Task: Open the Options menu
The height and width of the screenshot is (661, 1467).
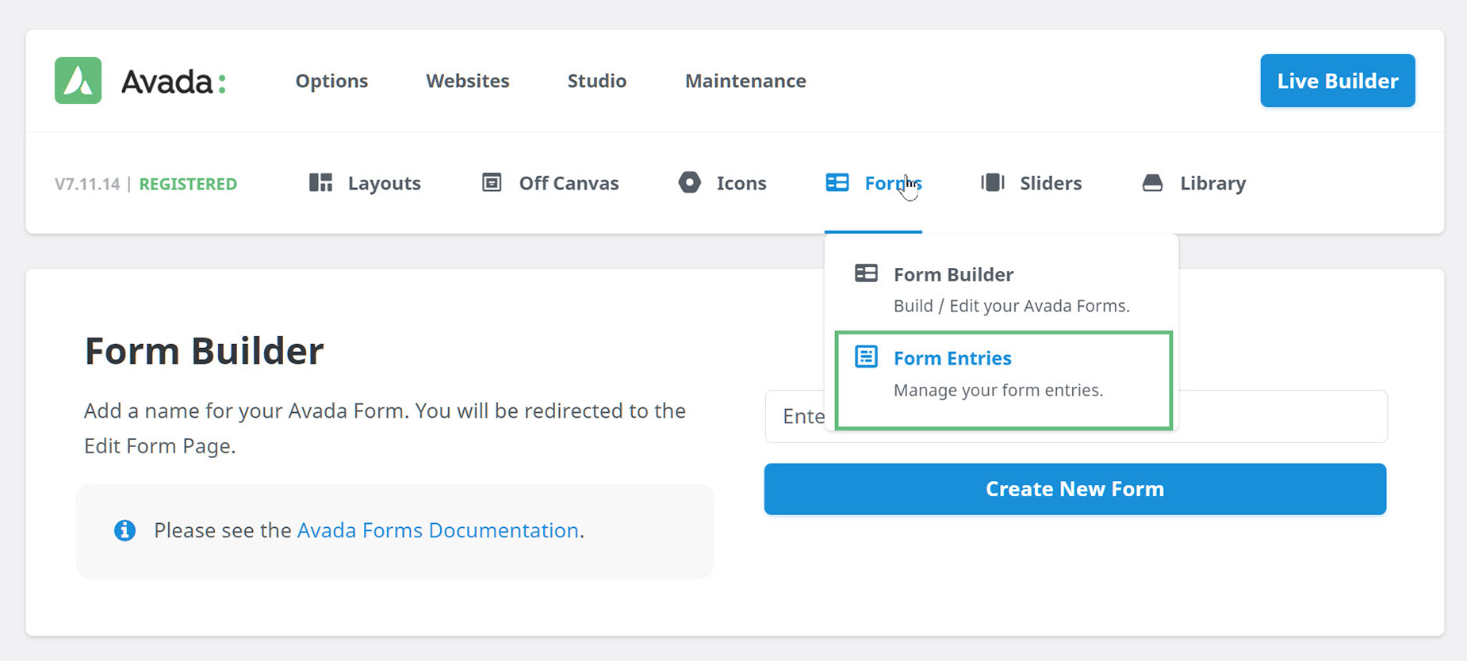Action: [x=331, y=81]
